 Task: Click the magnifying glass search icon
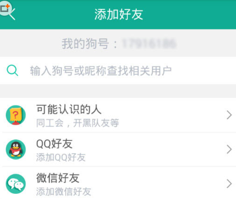click(x=12, y=70)
